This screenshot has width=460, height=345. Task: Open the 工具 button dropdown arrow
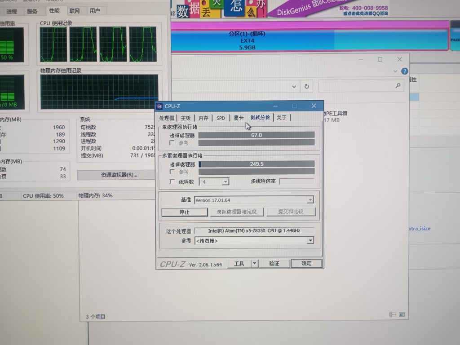click(254, 264)
